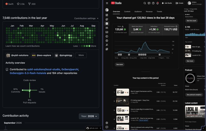Screen dimensions: 206x131
Task: Click the channel avatar in Studio sidebar
Action: pyautogui.click(x=107, y=10)
